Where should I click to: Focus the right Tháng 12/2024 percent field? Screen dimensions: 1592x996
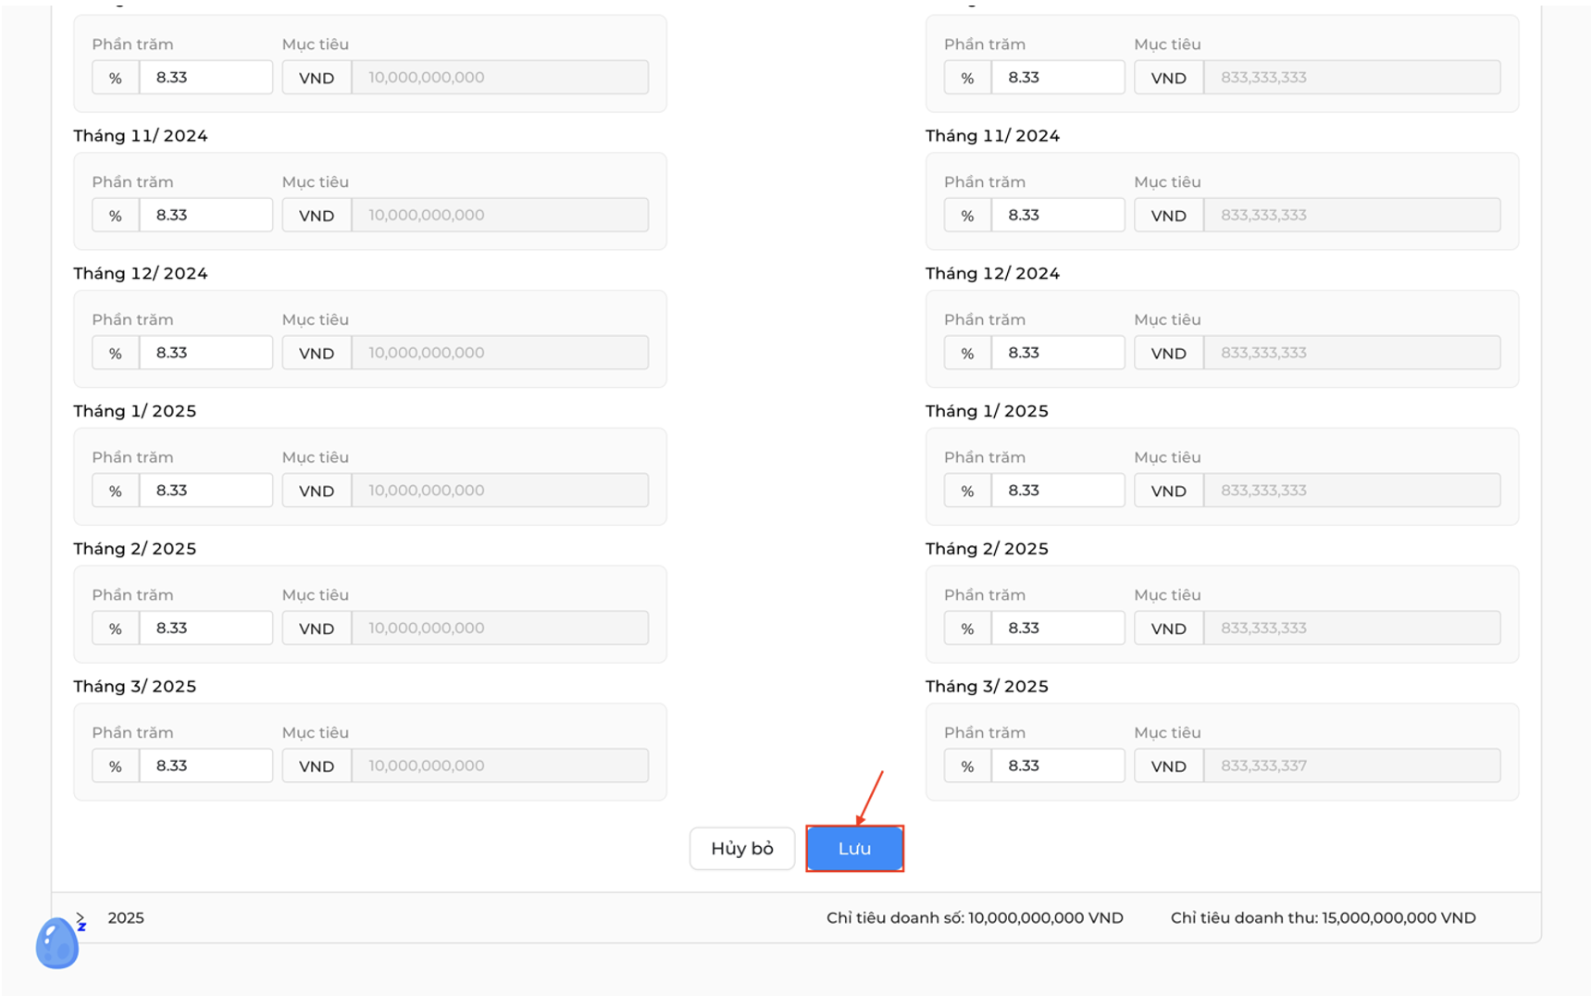point(1058,353)
